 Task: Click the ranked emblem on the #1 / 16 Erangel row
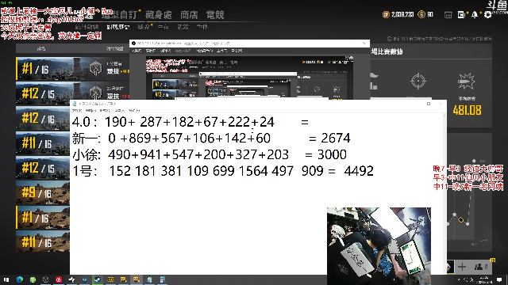click(95, 69)
